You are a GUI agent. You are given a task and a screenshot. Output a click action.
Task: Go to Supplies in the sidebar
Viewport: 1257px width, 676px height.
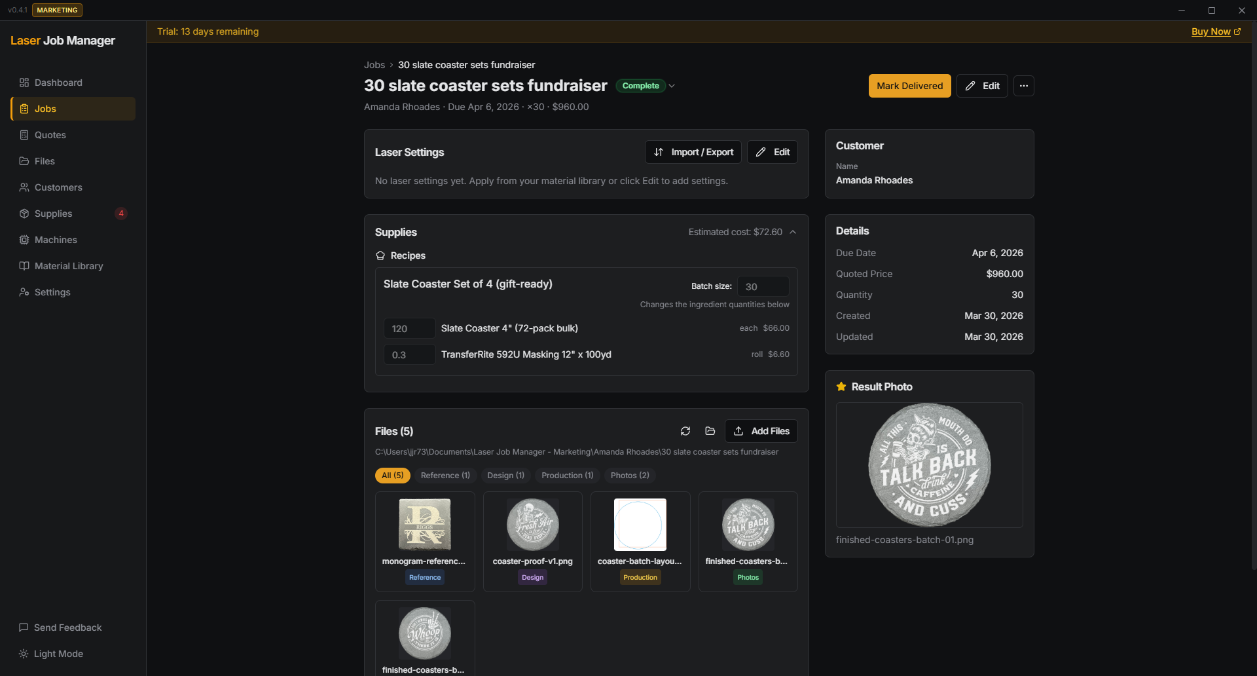click(x=53, y=214)
